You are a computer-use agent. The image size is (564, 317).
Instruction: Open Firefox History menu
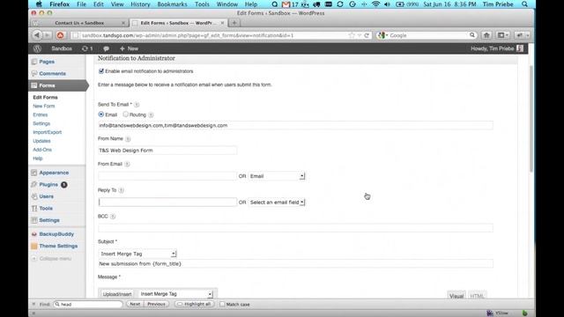point(140,4)
